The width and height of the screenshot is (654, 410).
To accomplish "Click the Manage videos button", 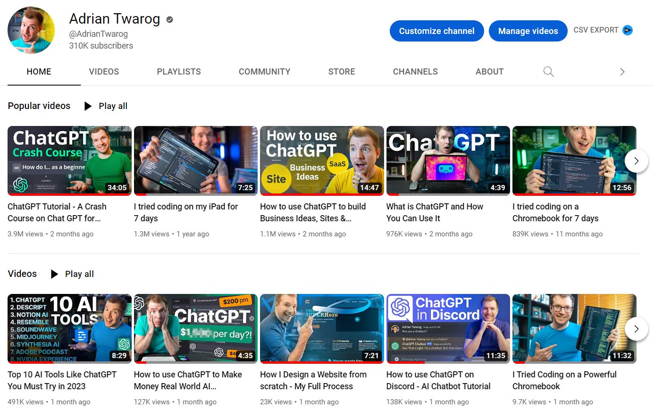I will tap(528, 31).
